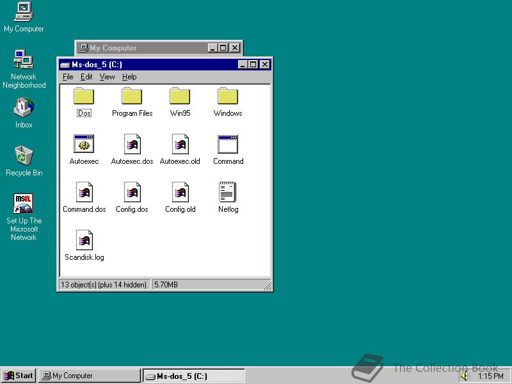Click the Start button

pos(19,376)
